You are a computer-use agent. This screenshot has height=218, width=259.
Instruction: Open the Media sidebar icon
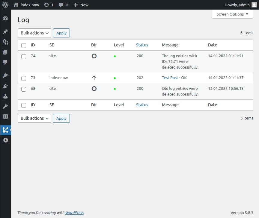coord(5,42)
